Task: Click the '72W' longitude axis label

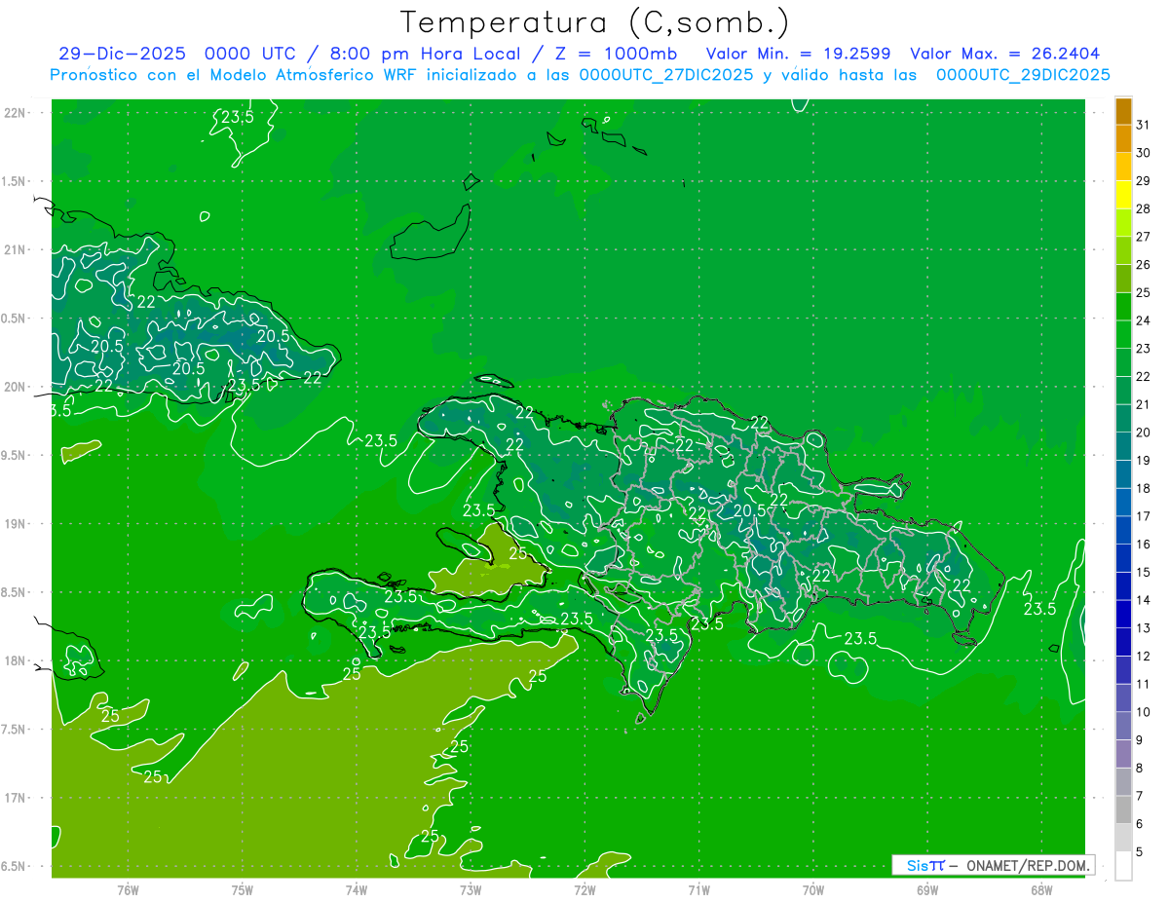Action: click(x=584, y=889)
